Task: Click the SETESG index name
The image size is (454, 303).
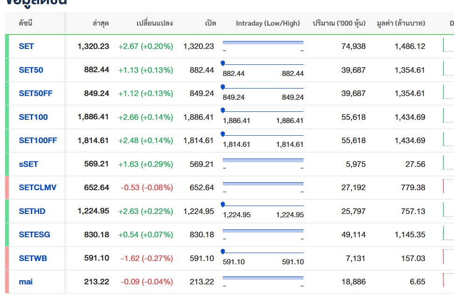Action: tap(34, 234)
